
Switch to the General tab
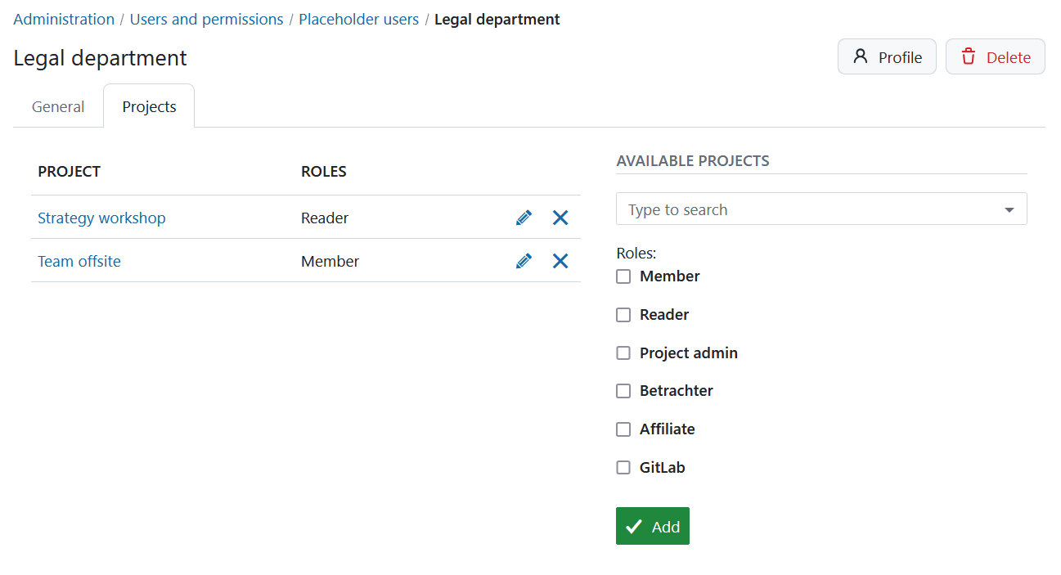(x=57, y=106)
